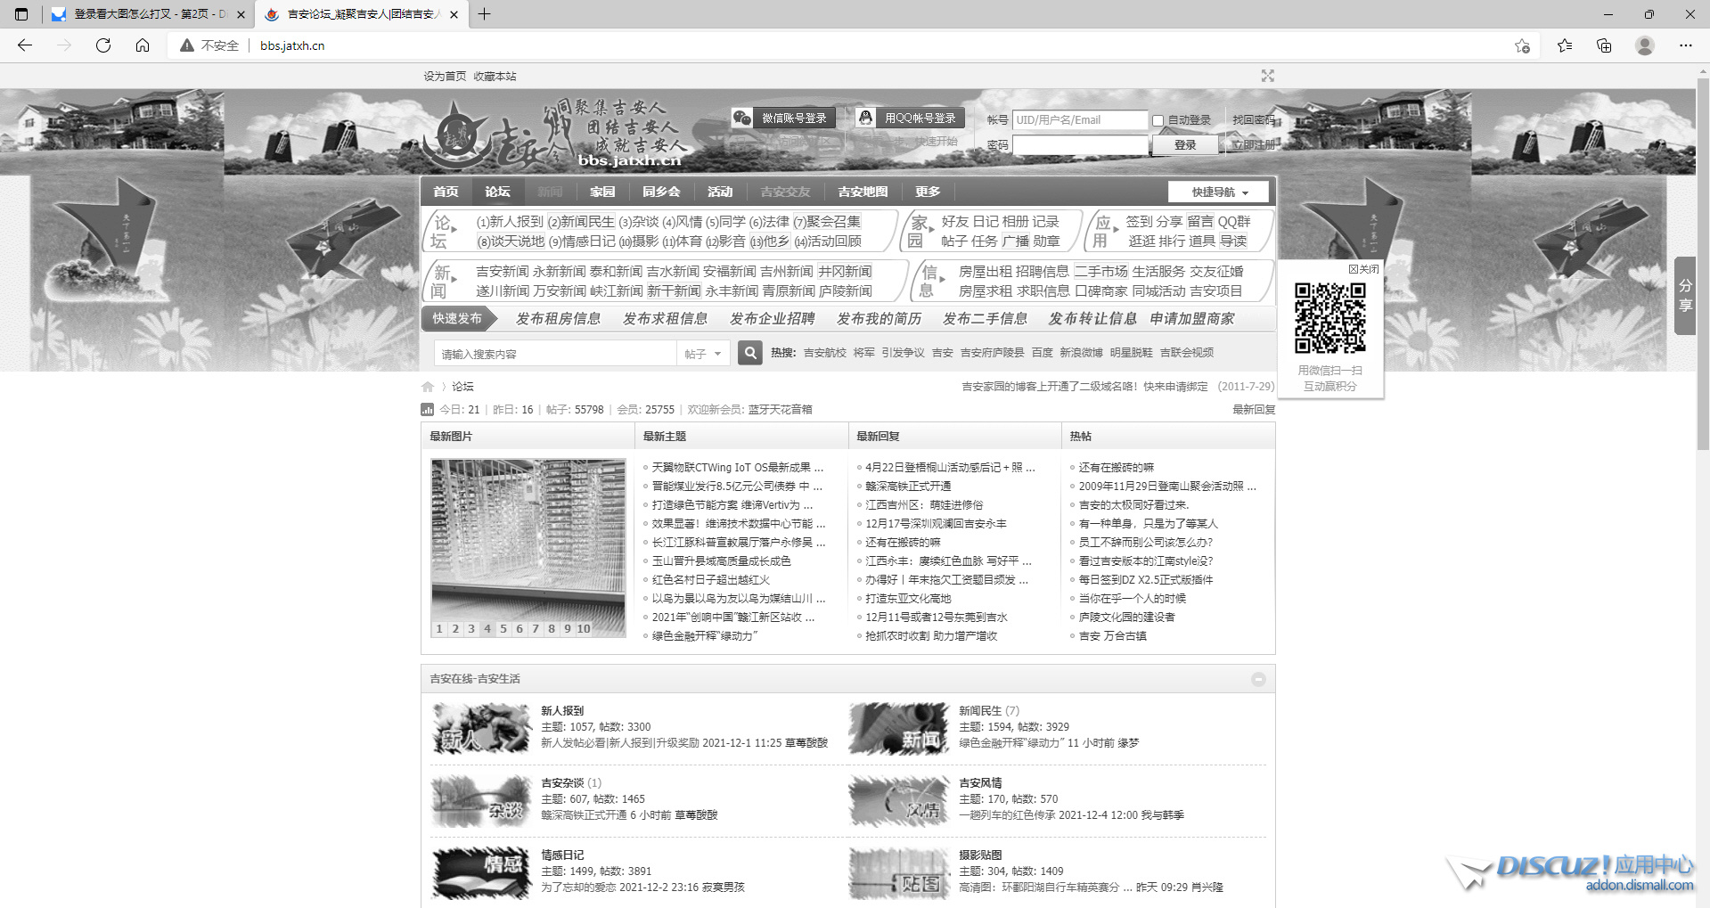The width and height of the screenshot is (1710, 908).
Task: Click hot search term 吉安航校
Action: click(824, 353)
